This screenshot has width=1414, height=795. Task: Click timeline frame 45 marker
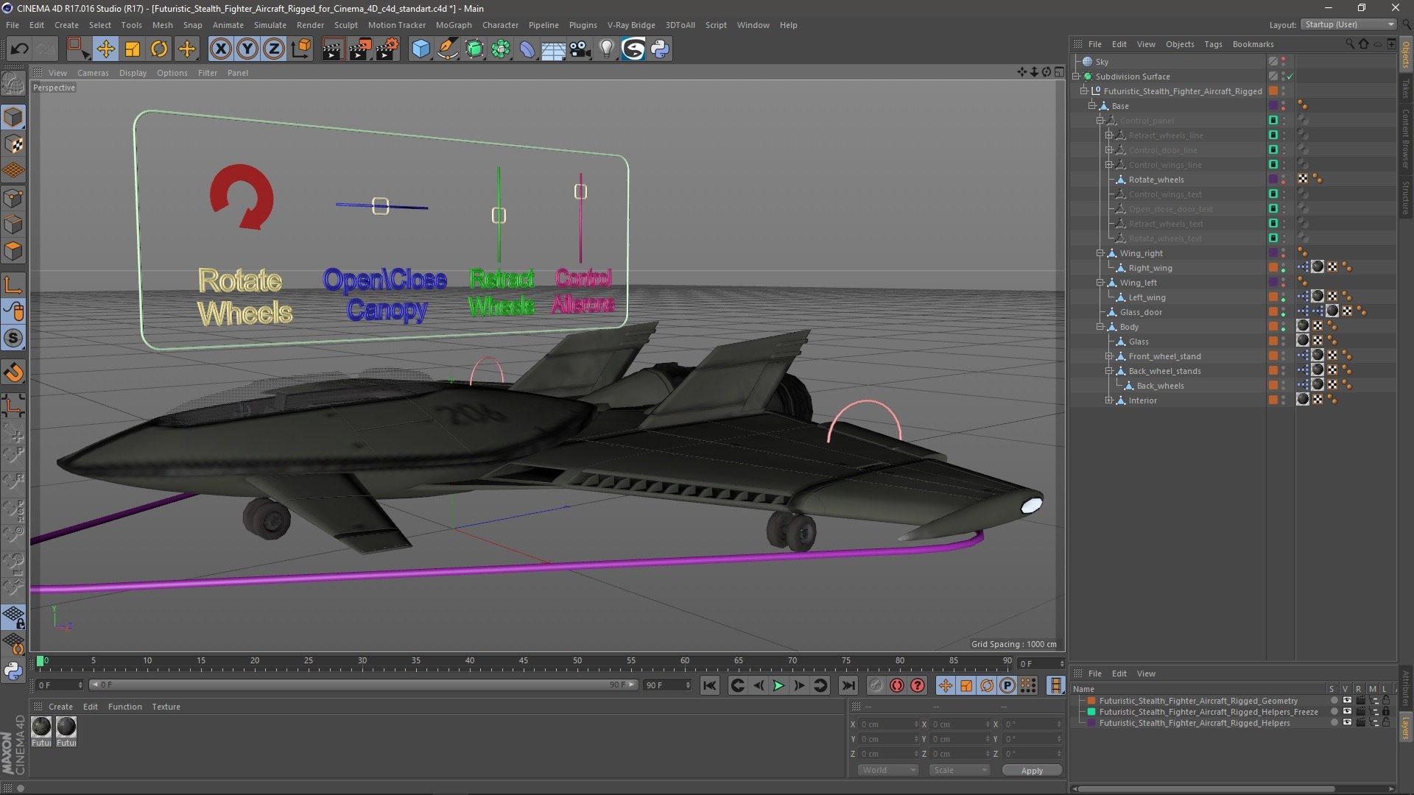[x=524, y=661]
